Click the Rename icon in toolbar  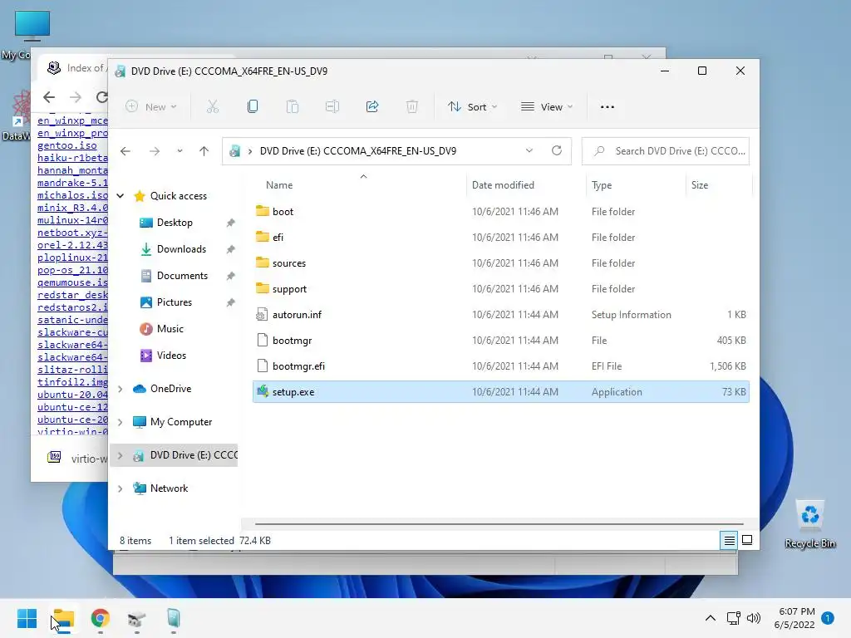pos(332,107)
